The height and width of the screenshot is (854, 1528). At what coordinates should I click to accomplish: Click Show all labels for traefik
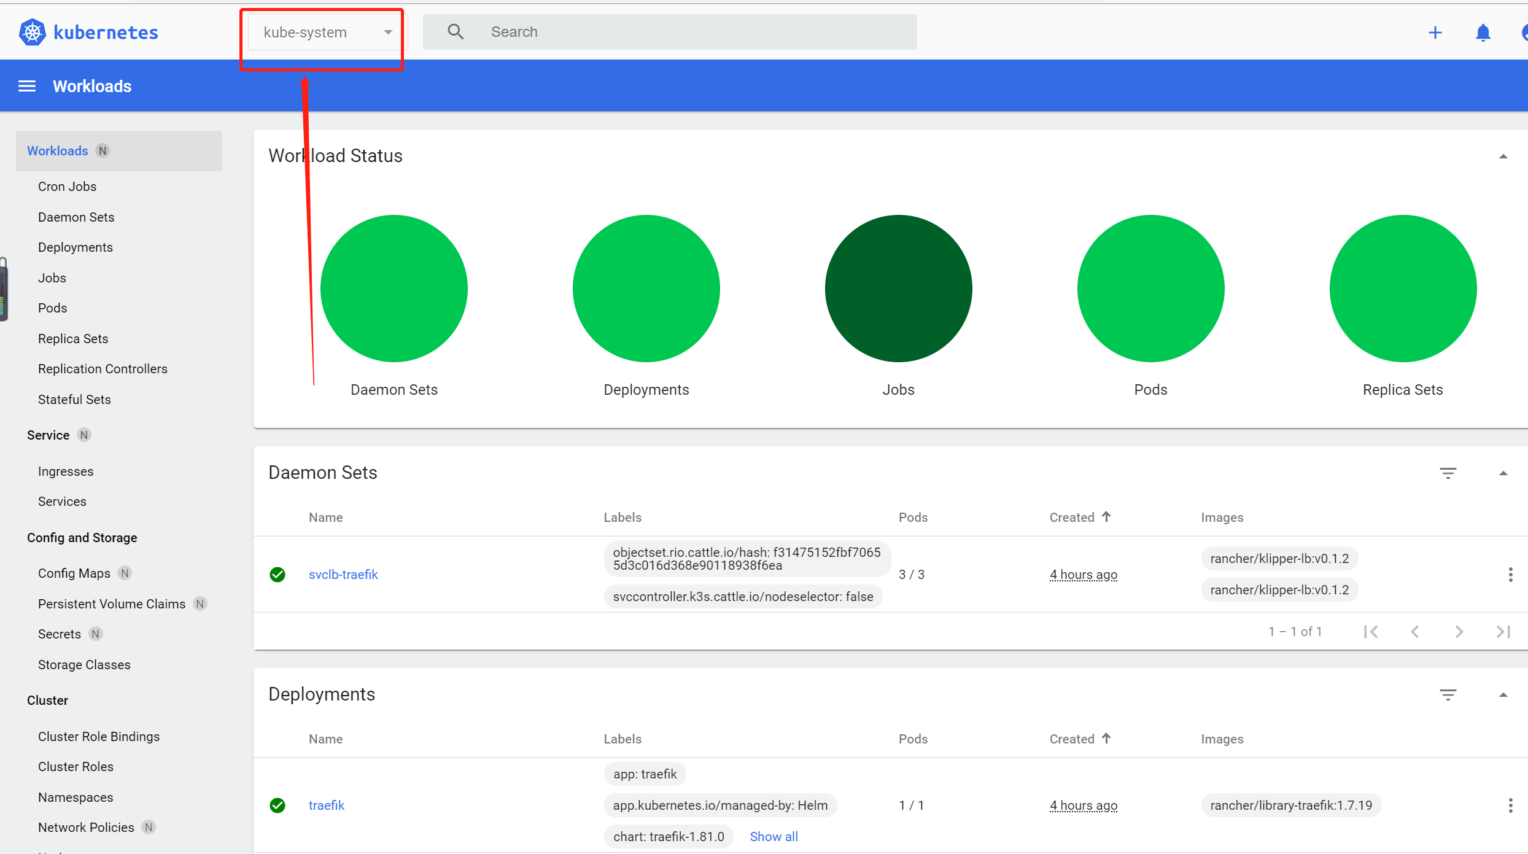point(774,837)
